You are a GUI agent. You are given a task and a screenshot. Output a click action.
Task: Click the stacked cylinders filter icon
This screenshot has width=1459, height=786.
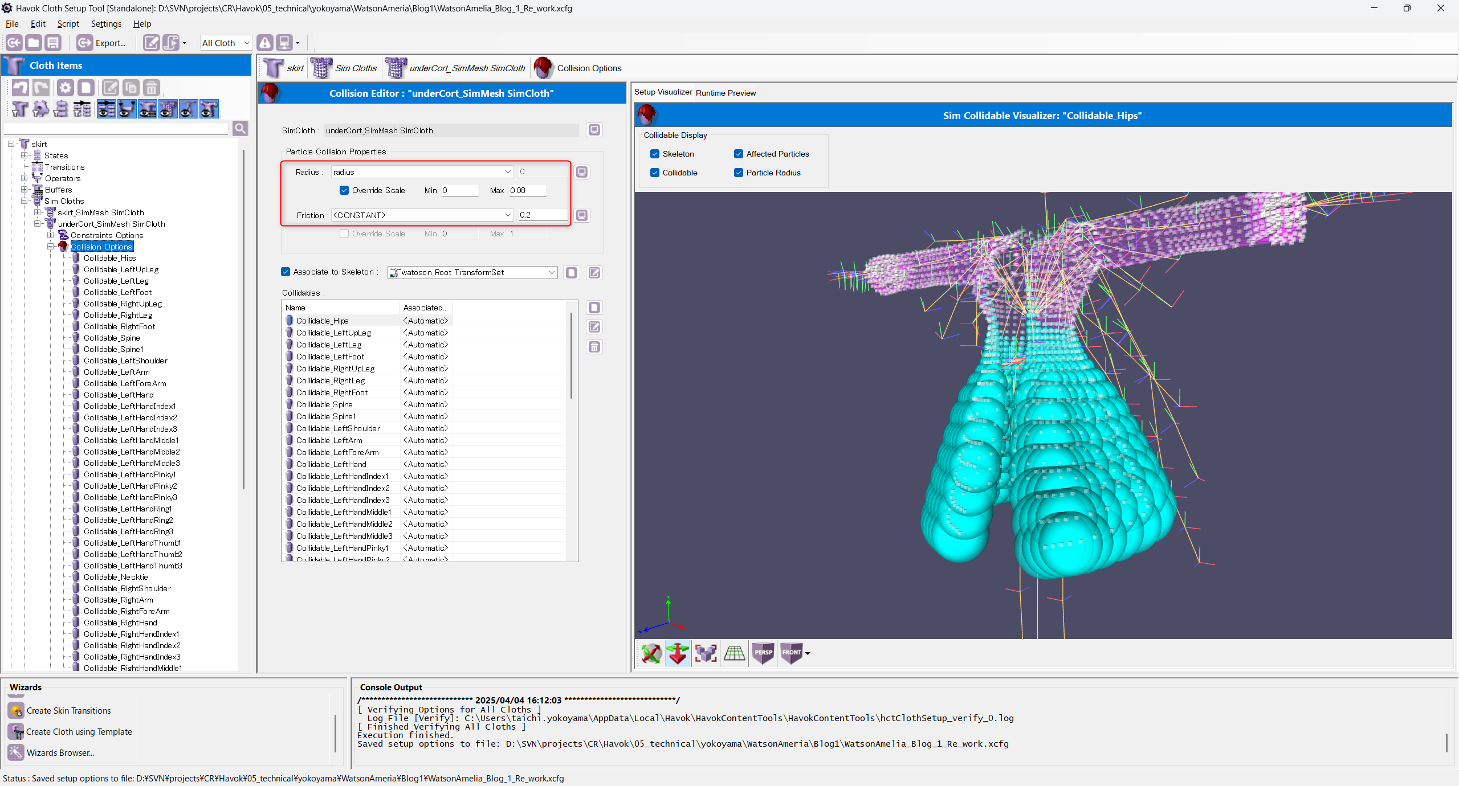61,109
